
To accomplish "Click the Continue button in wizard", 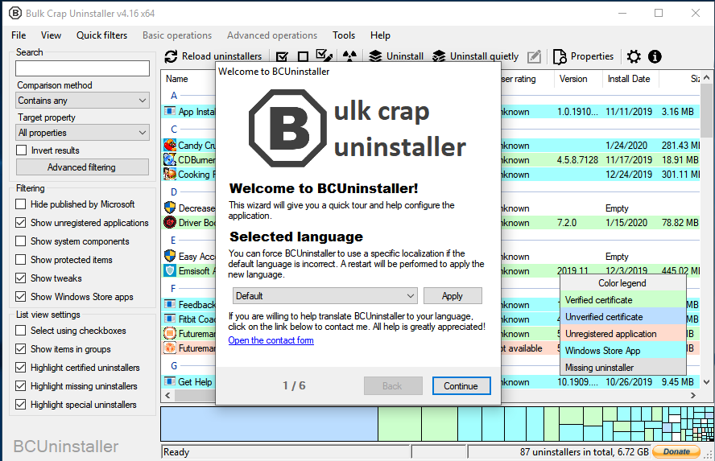I will click(461, 386).
